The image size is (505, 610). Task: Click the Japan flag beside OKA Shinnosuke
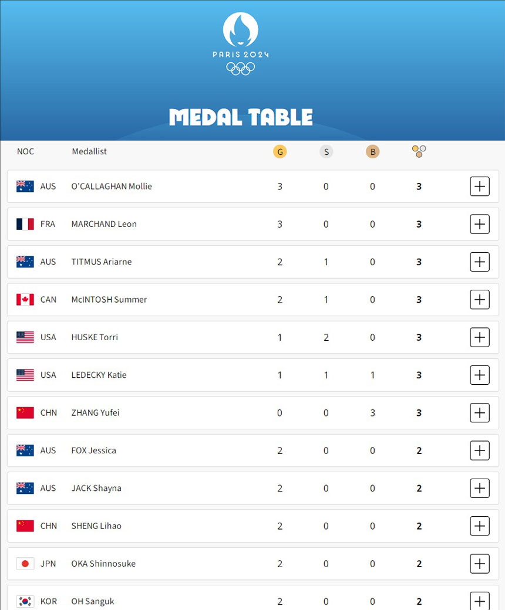pyautogui.click(x=25, y=564)
